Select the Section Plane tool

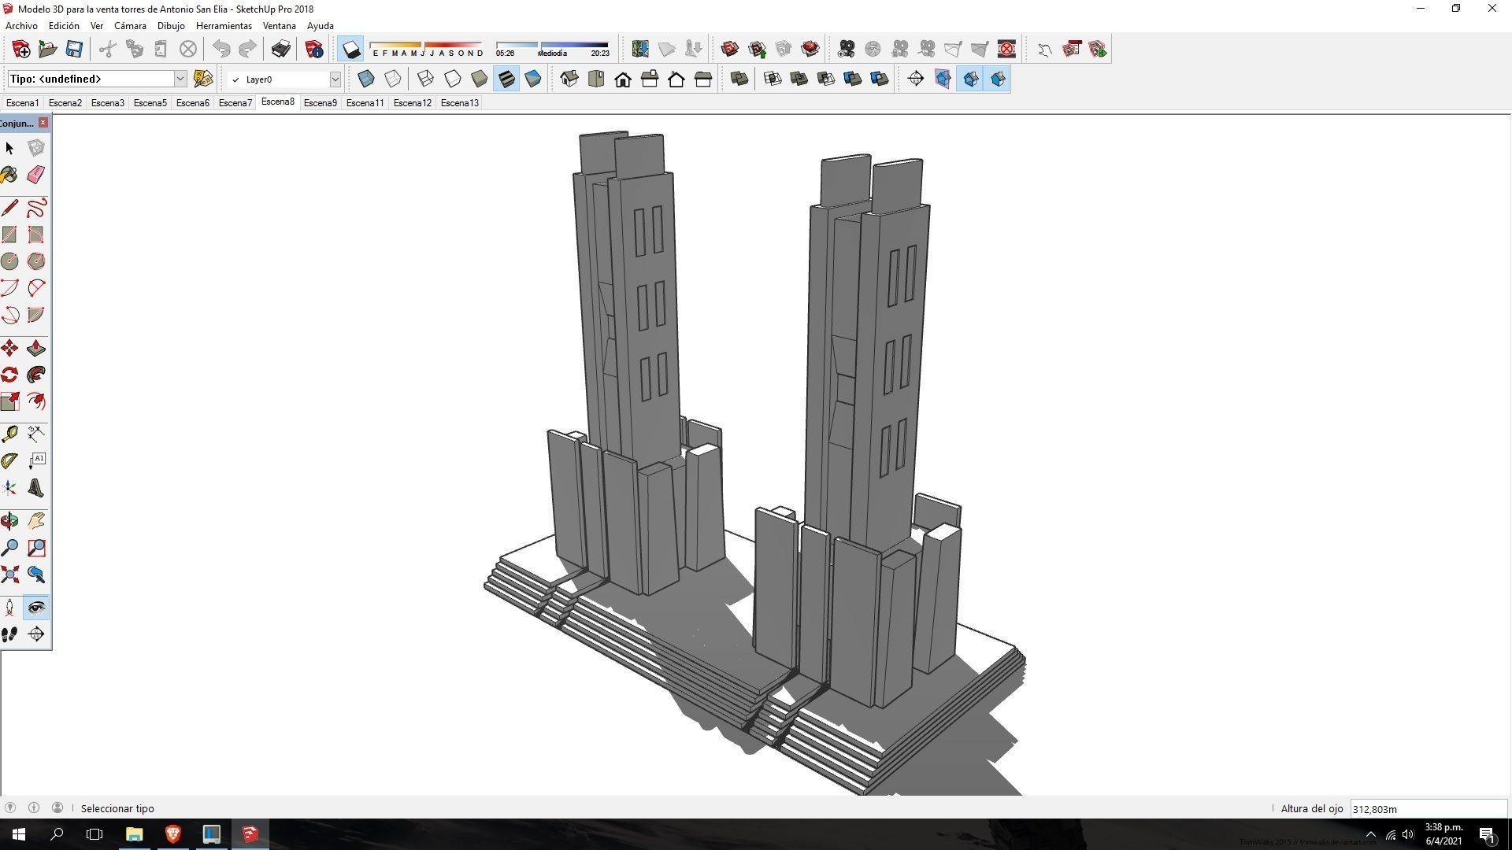coord(35,634)
